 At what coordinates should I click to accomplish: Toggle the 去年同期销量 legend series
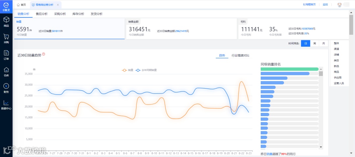(x=146, y=70)
